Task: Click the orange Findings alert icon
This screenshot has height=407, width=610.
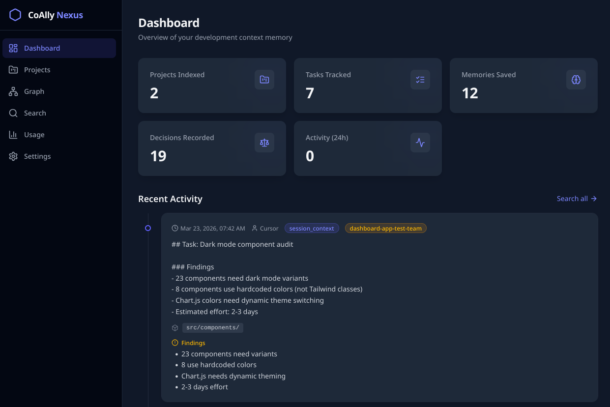Action: pos(175,343)
